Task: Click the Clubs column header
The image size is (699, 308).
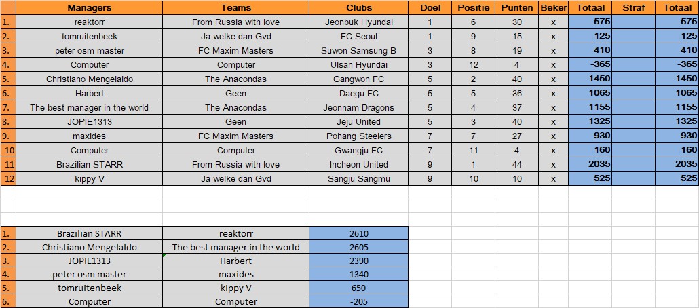Action: (x=358, y=7)
